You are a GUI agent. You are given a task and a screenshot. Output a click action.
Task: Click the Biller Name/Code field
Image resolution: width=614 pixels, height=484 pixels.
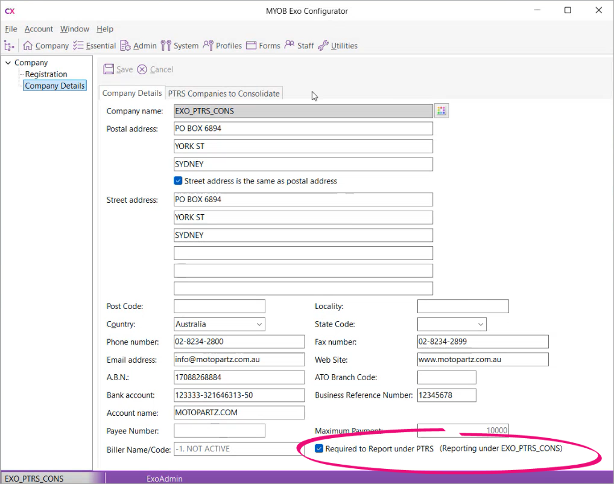pos(239,449)
